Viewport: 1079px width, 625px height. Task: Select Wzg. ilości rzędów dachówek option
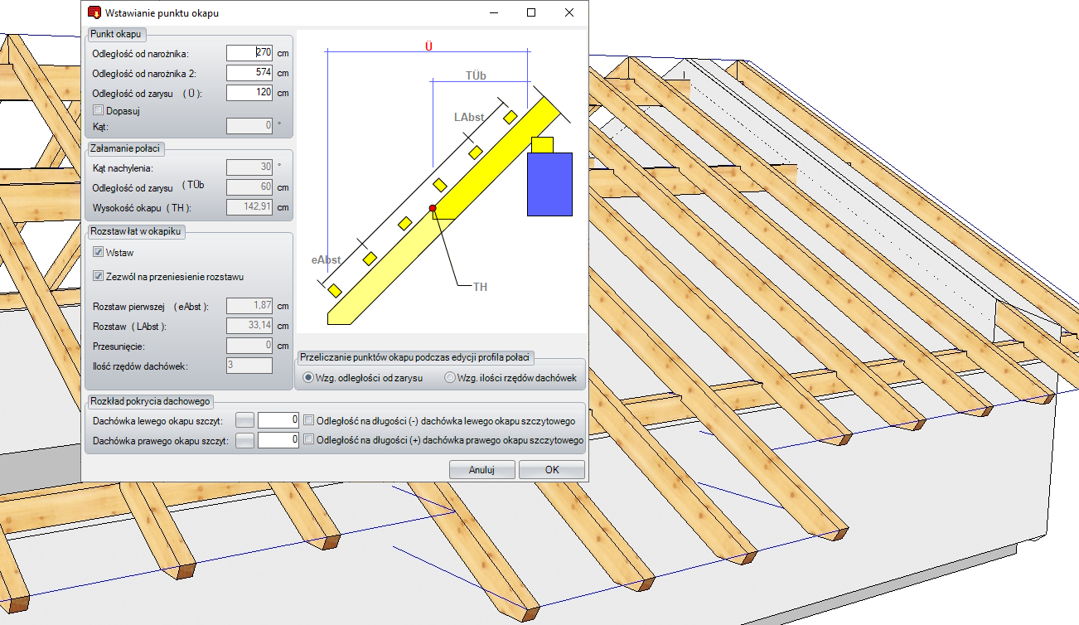[x=451, y=378]
